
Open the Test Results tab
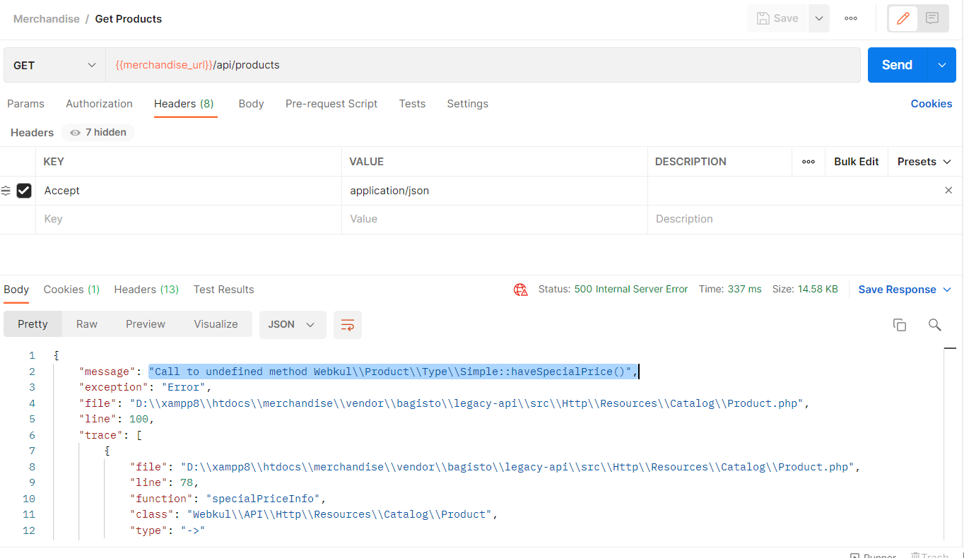pos(223,289)
